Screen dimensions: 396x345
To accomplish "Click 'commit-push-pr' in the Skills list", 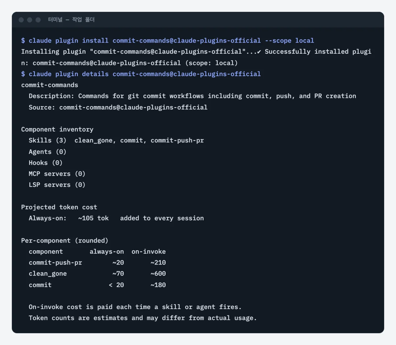I will [x=177, y=141].
